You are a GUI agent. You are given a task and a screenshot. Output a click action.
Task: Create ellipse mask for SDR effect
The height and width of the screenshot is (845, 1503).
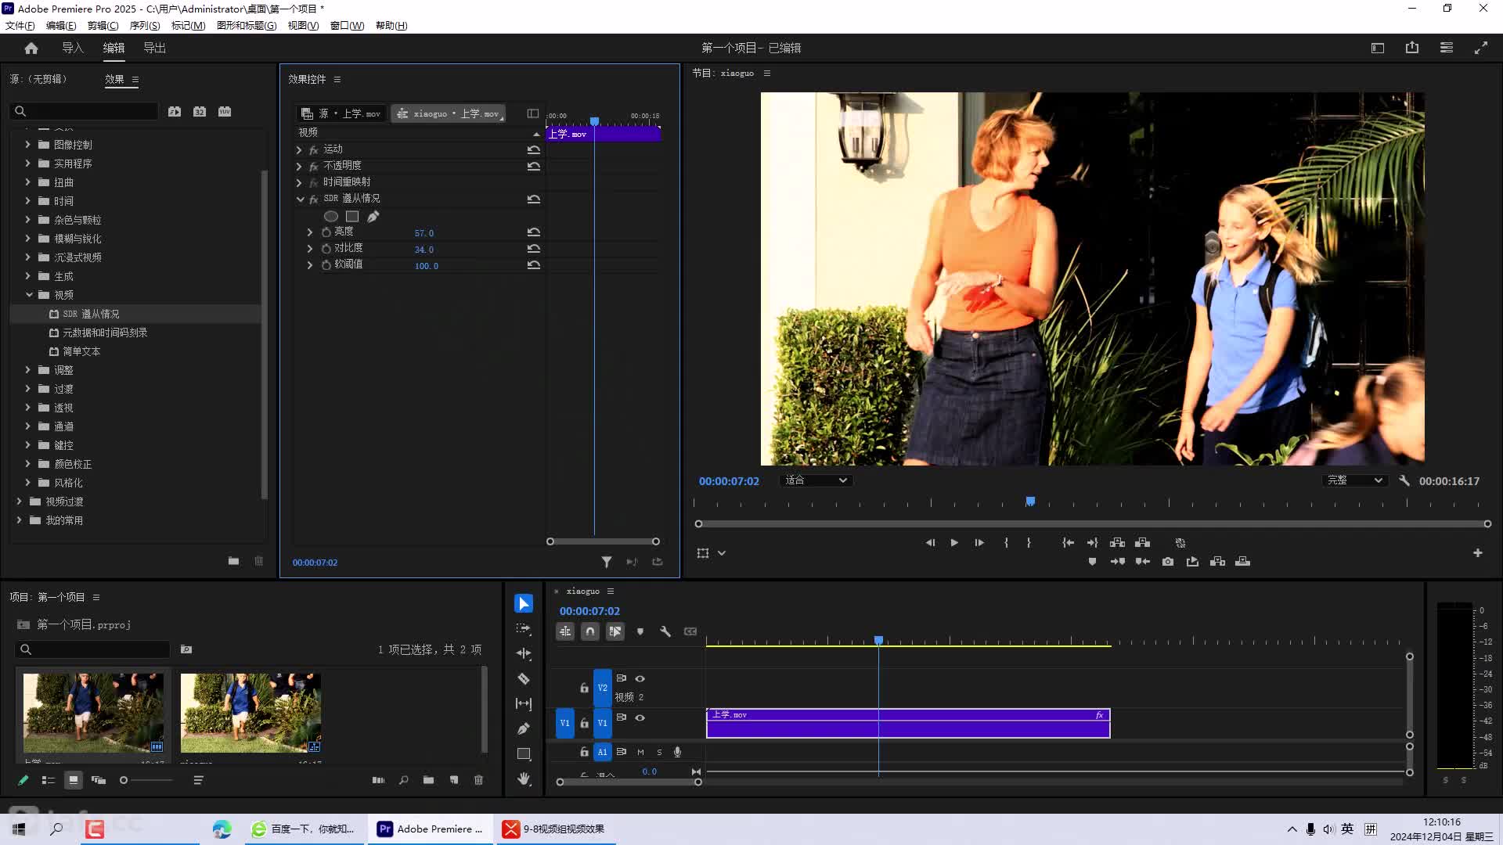pos(331,217)
